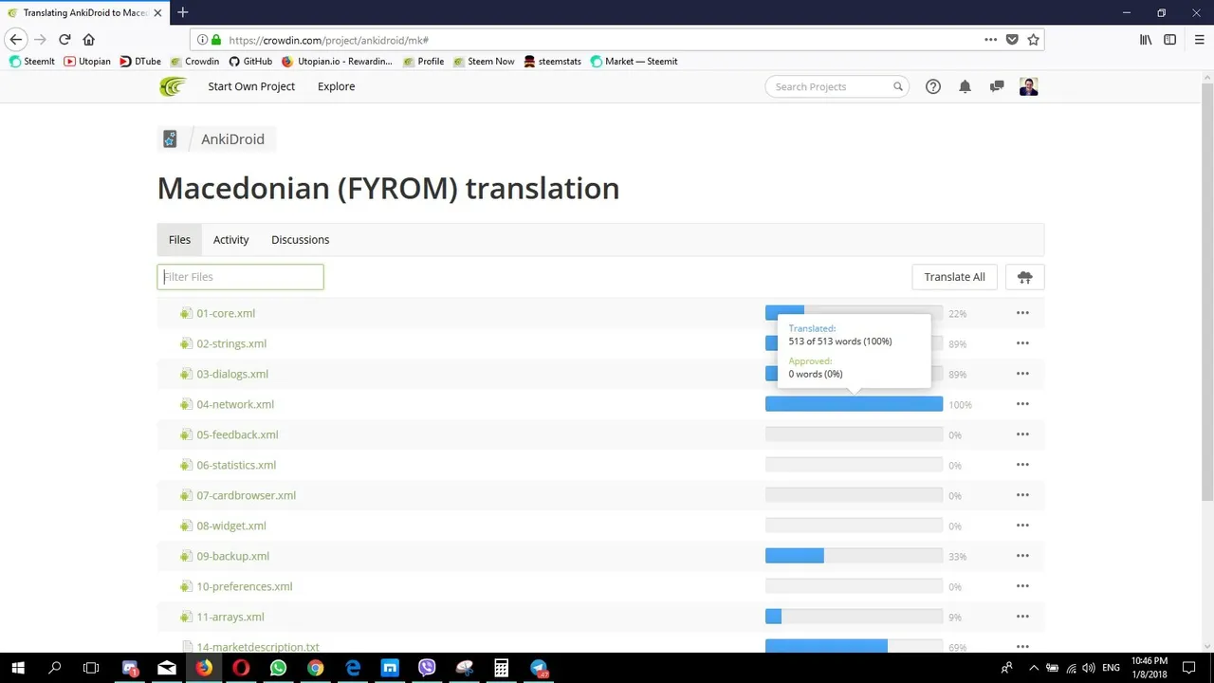This screenshot has height=683, width=1214.
Task: Click the Filter Files input field
Action: [x=240, y=277]
